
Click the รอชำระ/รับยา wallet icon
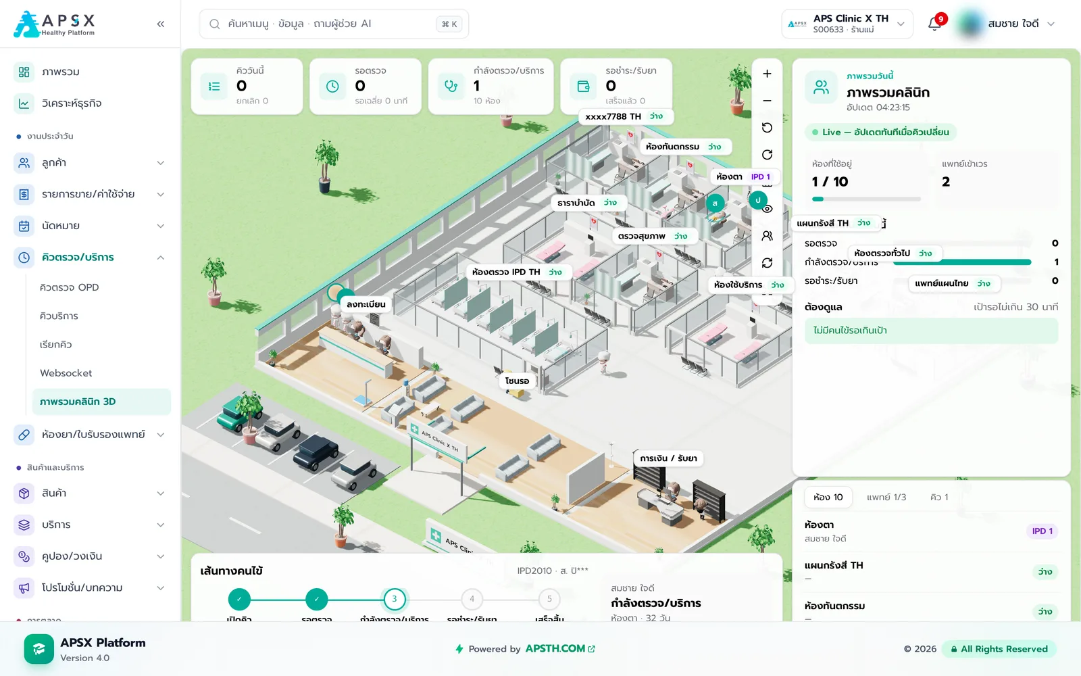583,87
